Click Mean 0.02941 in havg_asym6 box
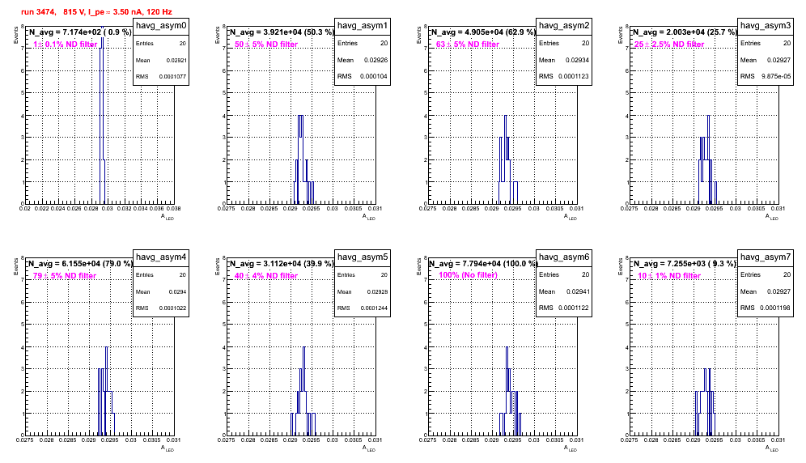Screen dimensions: 806x463 click(564, 291)
